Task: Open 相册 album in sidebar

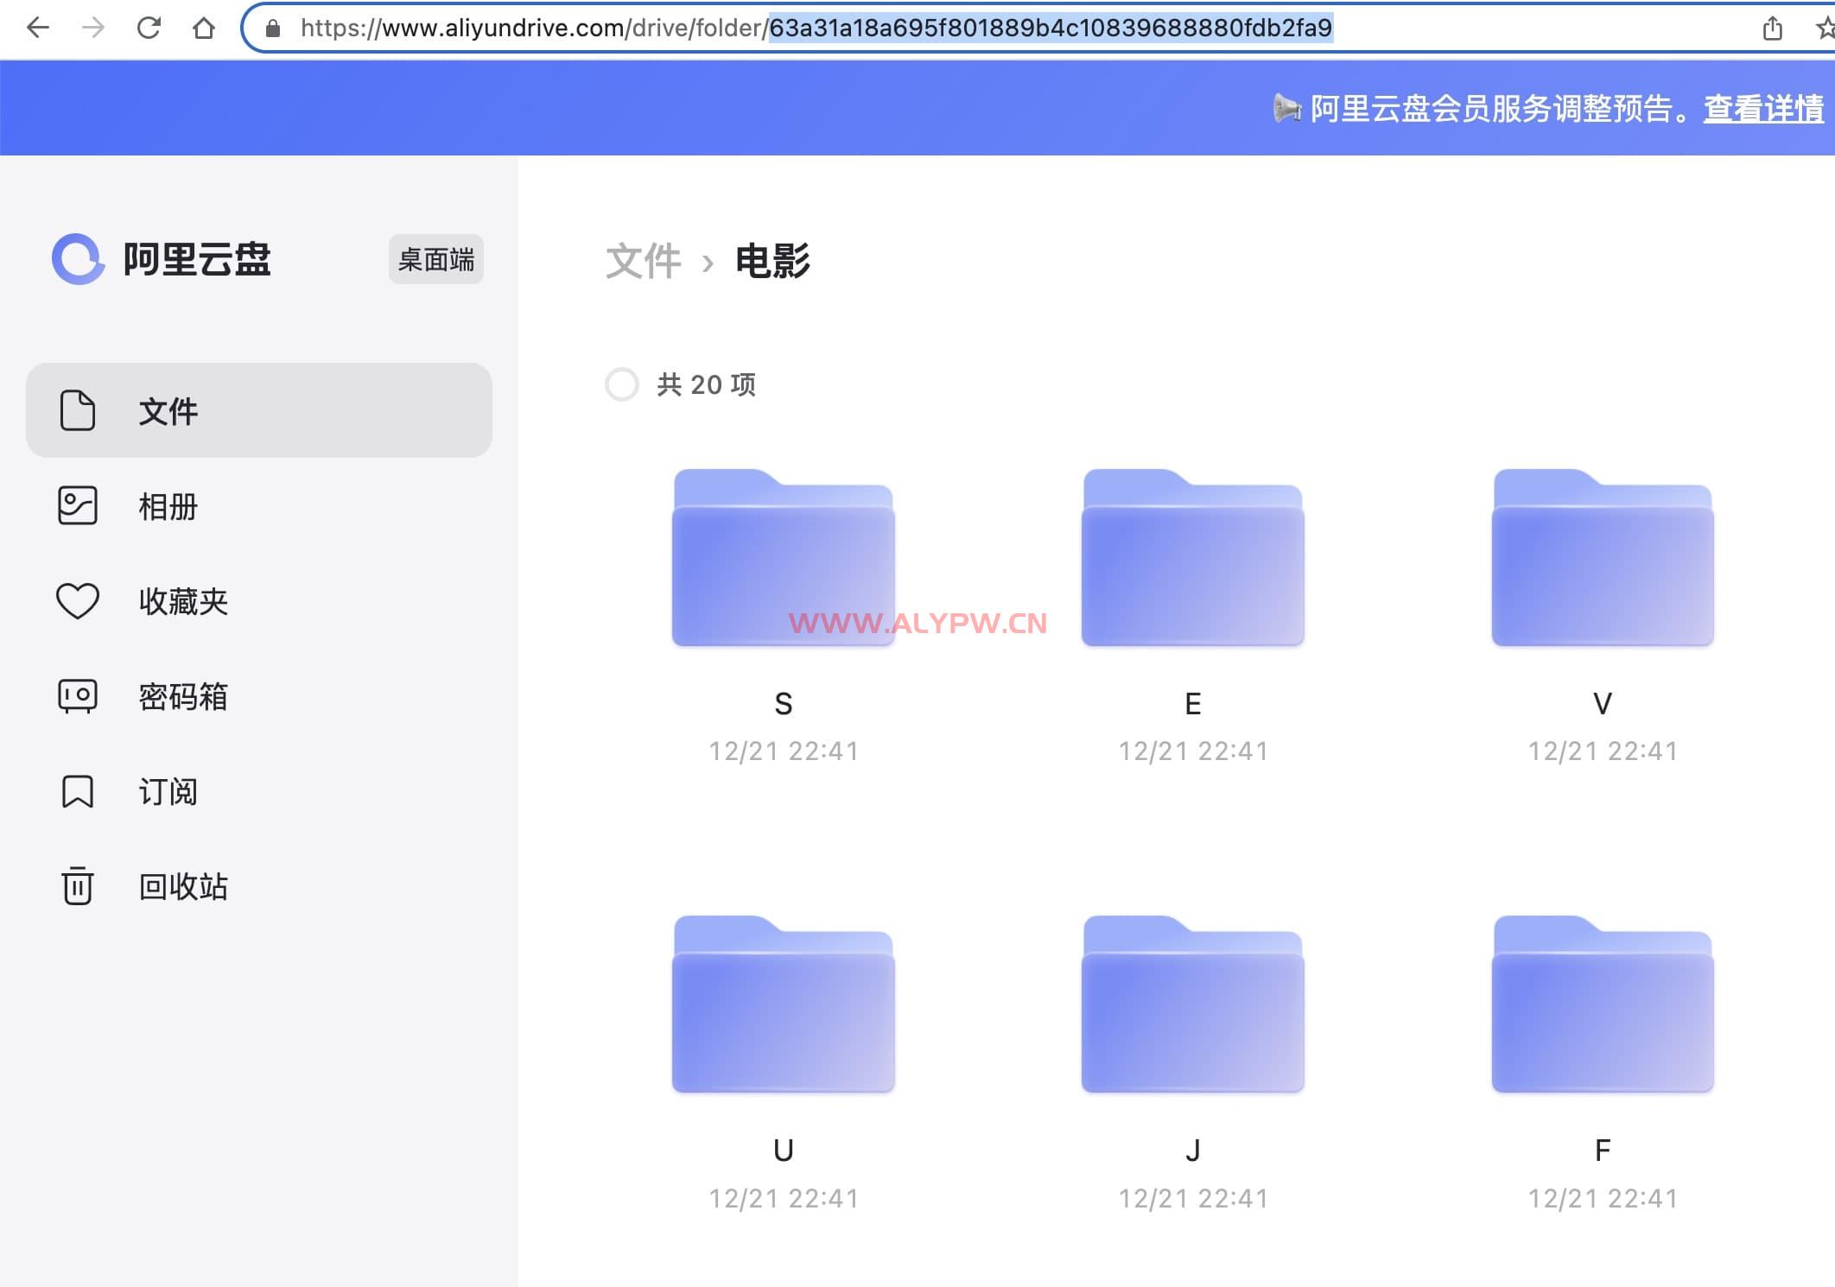Action: click(x=168, y=506)
